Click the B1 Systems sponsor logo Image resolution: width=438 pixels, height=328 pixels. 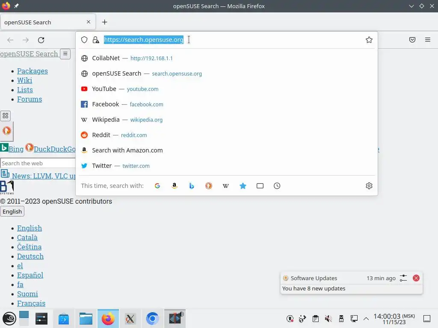[x=7, y=187]
